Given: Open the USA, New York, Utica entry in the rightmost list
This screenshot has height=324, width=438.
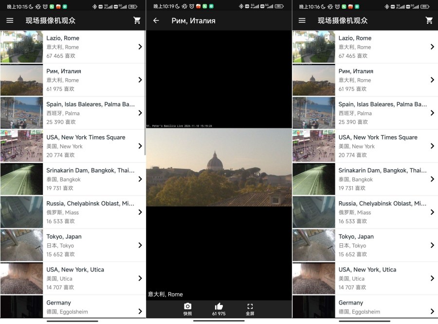Looking at the screenshot, I should (x=382, y=278).
